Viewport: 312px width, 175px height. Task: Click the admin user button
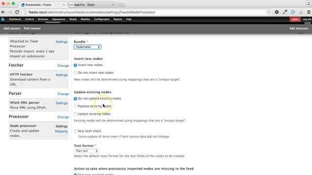[x=295, y=19]
